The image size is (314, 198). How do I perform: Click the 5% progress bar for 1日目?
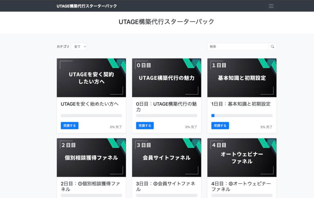[x=242, y=116]
